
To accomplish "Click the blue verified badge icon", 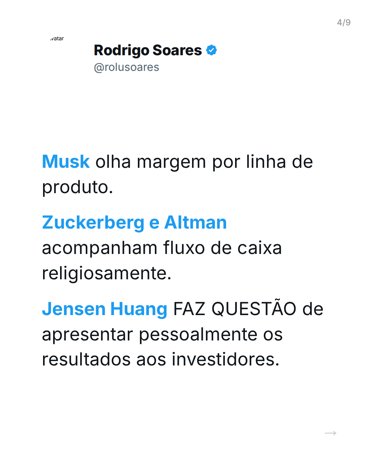I will [211, 50].
